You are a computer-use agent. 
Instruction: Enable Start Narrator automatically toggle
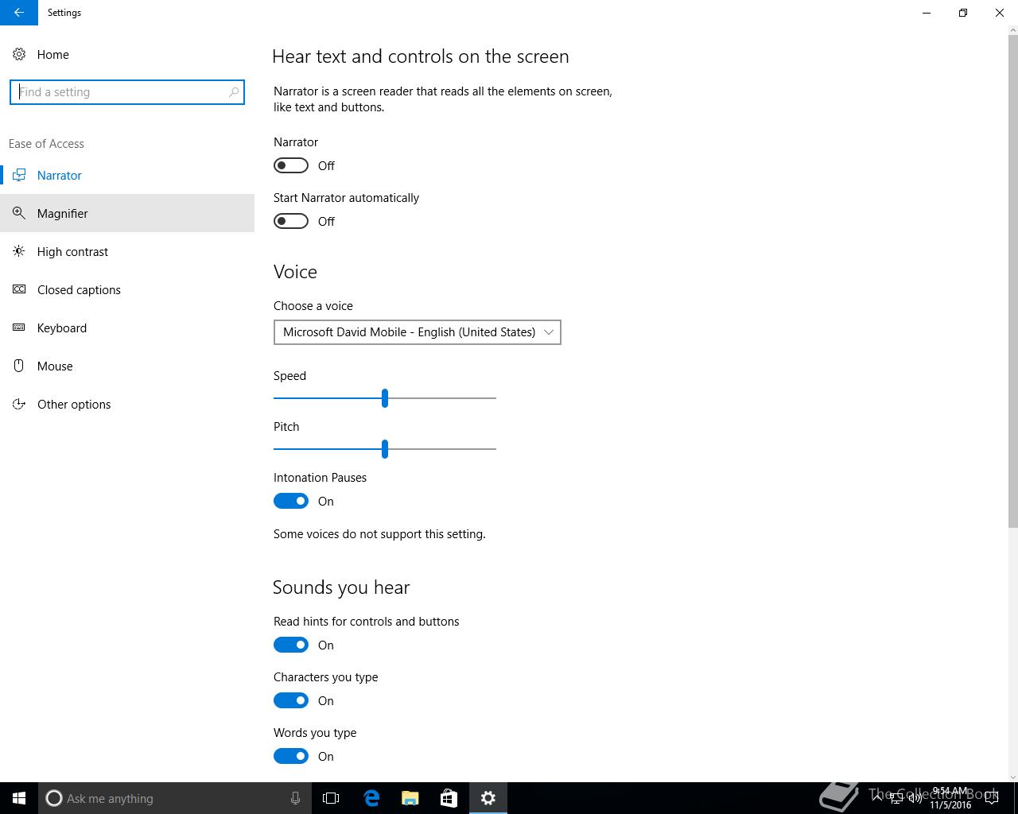tap(291, 221)
